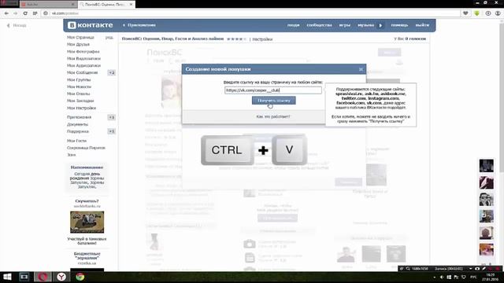Open Мои Настройки in sidebar

coord(81,108)
